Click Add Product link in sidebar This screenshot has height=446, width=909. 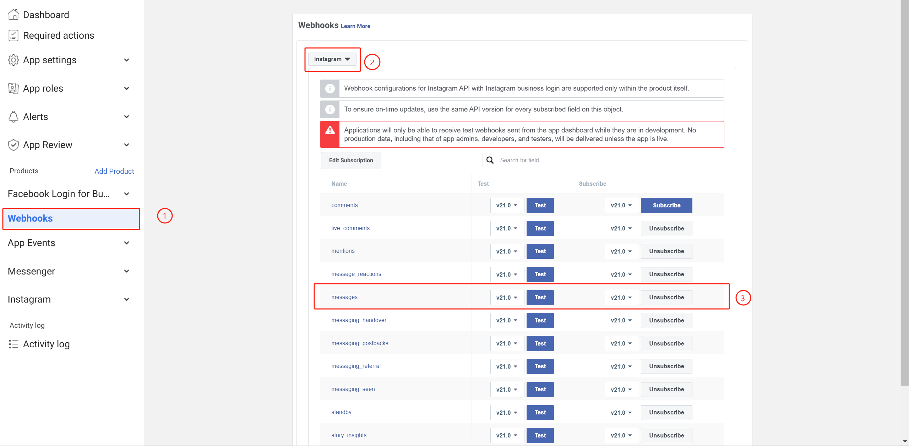pyautogui.click(x=114, y=171)
